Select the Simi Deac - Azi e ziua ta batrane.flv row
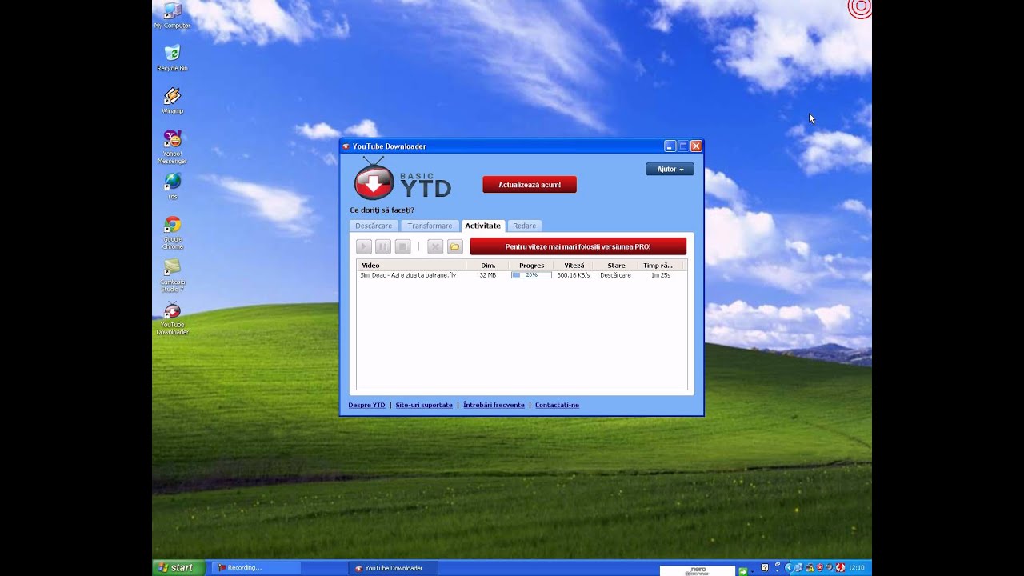1024x576 pixels. 522,275
